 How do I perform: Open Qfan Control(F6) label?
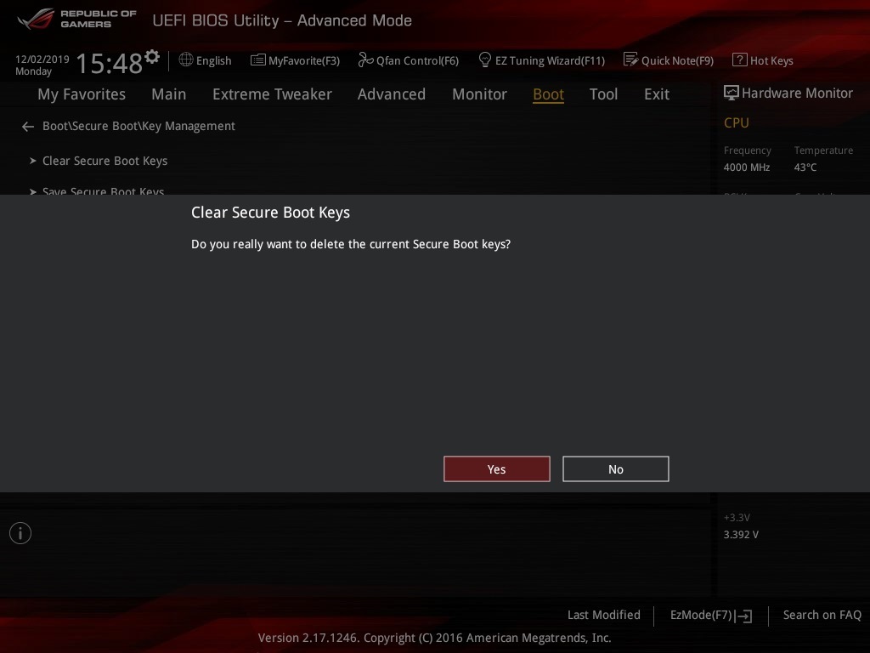(417, 60)
